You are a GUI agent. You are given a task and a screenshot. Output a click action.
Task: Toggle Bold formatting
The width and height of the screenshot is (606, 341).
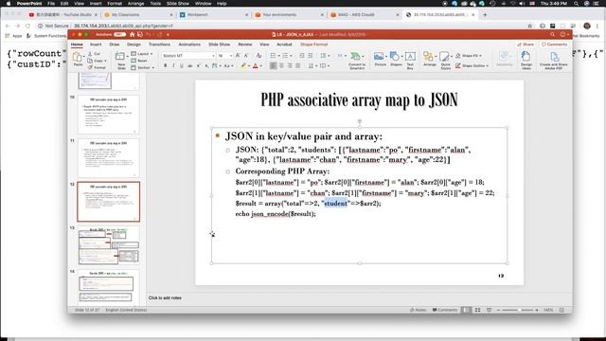point(165,65)
